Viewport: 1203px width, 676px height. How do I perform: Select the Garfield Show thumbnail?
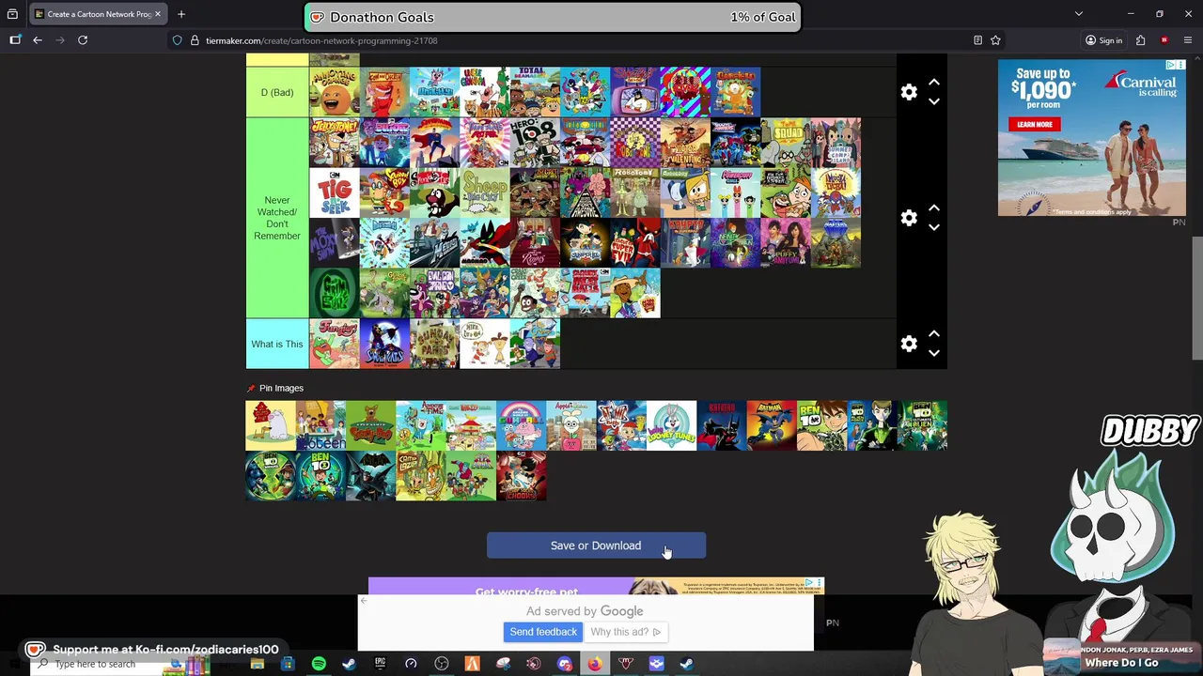coord(735,92)
